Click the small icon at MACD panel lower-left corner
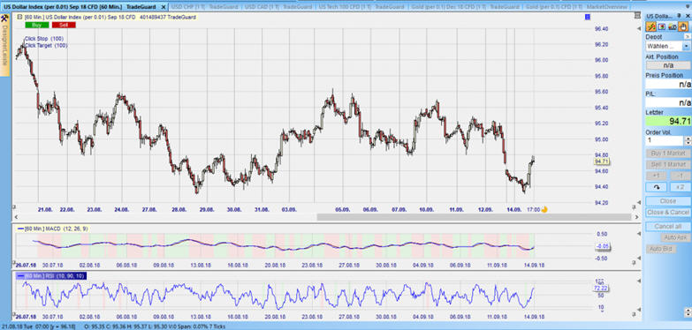Image resolution: width=692 pixels, height=330 pixels. (x=13, y=262)
